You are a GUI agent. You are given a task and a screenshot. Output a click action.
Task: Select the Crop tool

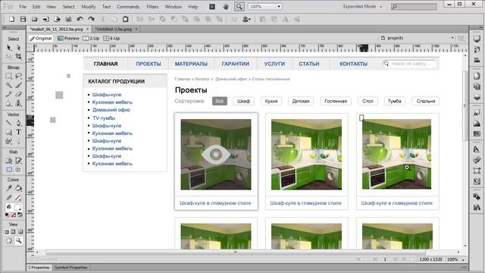point(18,57)
